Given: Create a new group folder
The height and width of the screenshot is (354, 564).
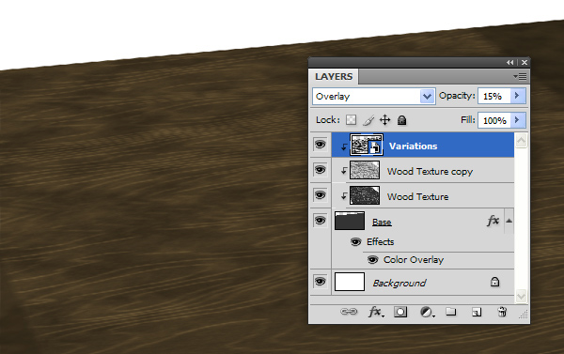Looking at the screenshot, I should point(450,312).
